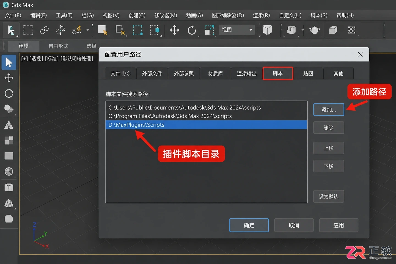Click the Window/Crossing selection icon
This screenshot has width=396, height=264.
155,30
